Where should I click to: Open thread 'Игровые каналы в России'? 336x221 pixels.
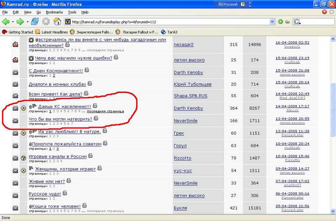point(57,156)
